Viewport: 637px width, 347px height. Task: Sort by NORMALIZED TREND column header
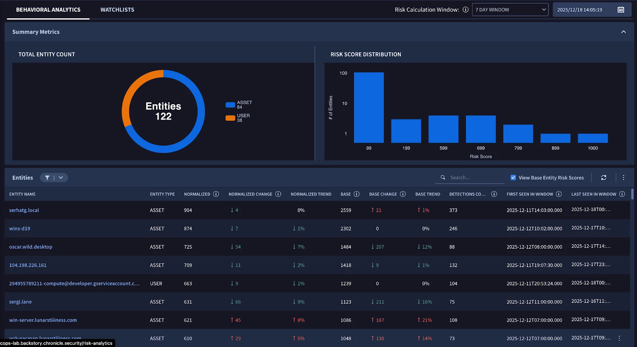coord(311,194)
